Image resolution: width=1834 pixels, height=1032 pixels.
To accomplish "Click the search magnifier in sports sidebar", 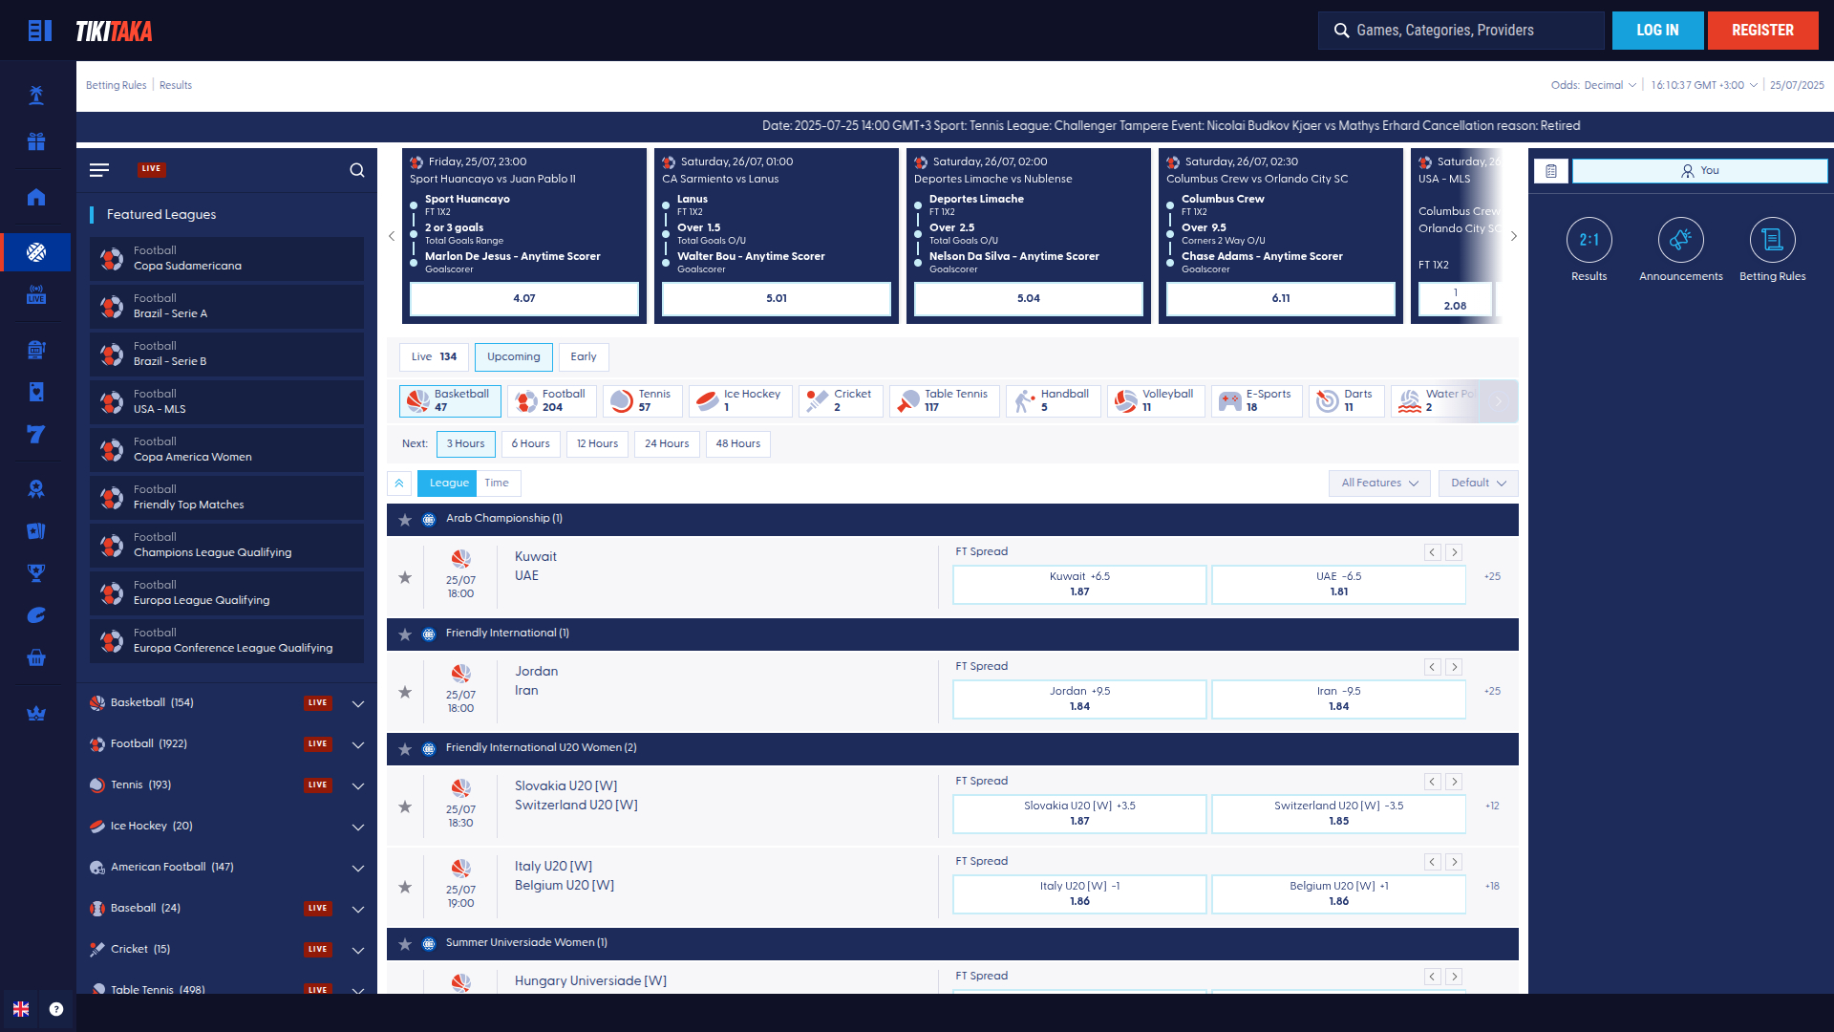I will click(x=357, y=170).
